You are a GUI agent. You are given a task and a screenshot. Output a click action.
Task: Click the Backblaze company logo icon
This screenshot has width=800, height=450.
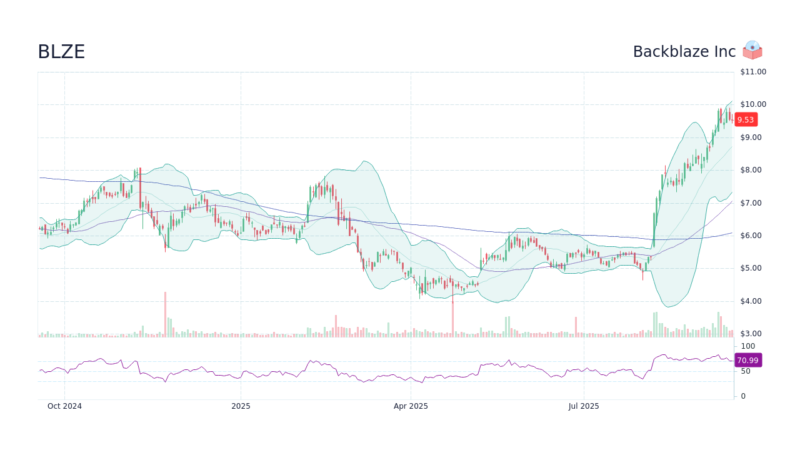click(752, 51)
